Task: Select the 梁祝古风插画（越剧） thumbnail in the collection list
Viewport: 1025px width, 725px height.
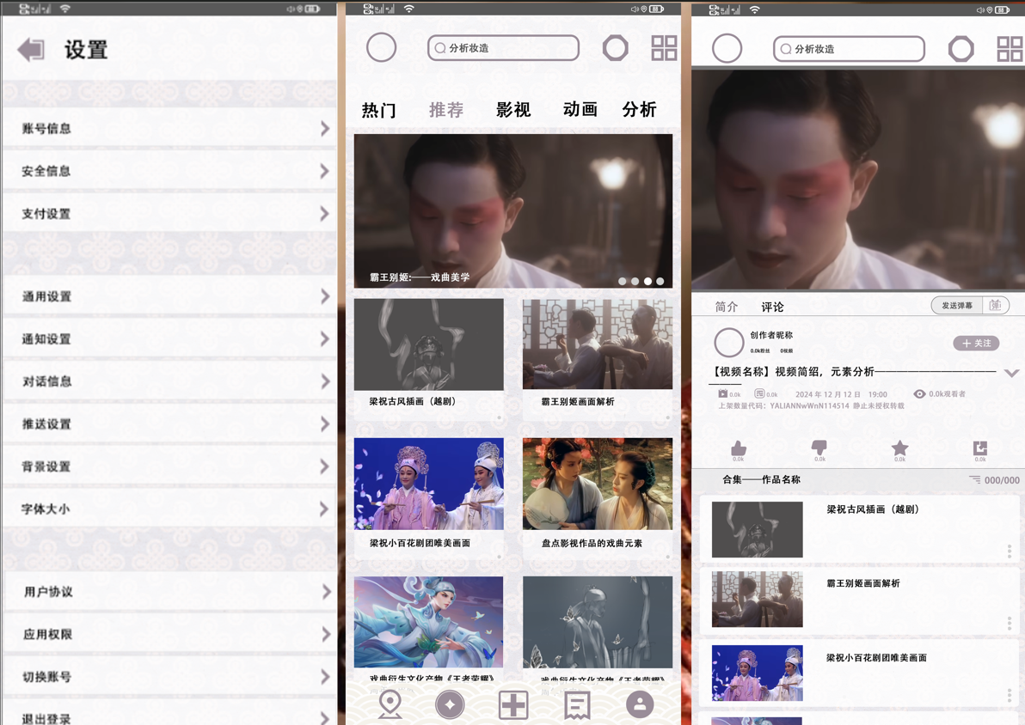Action: click(x=757, y=530)
